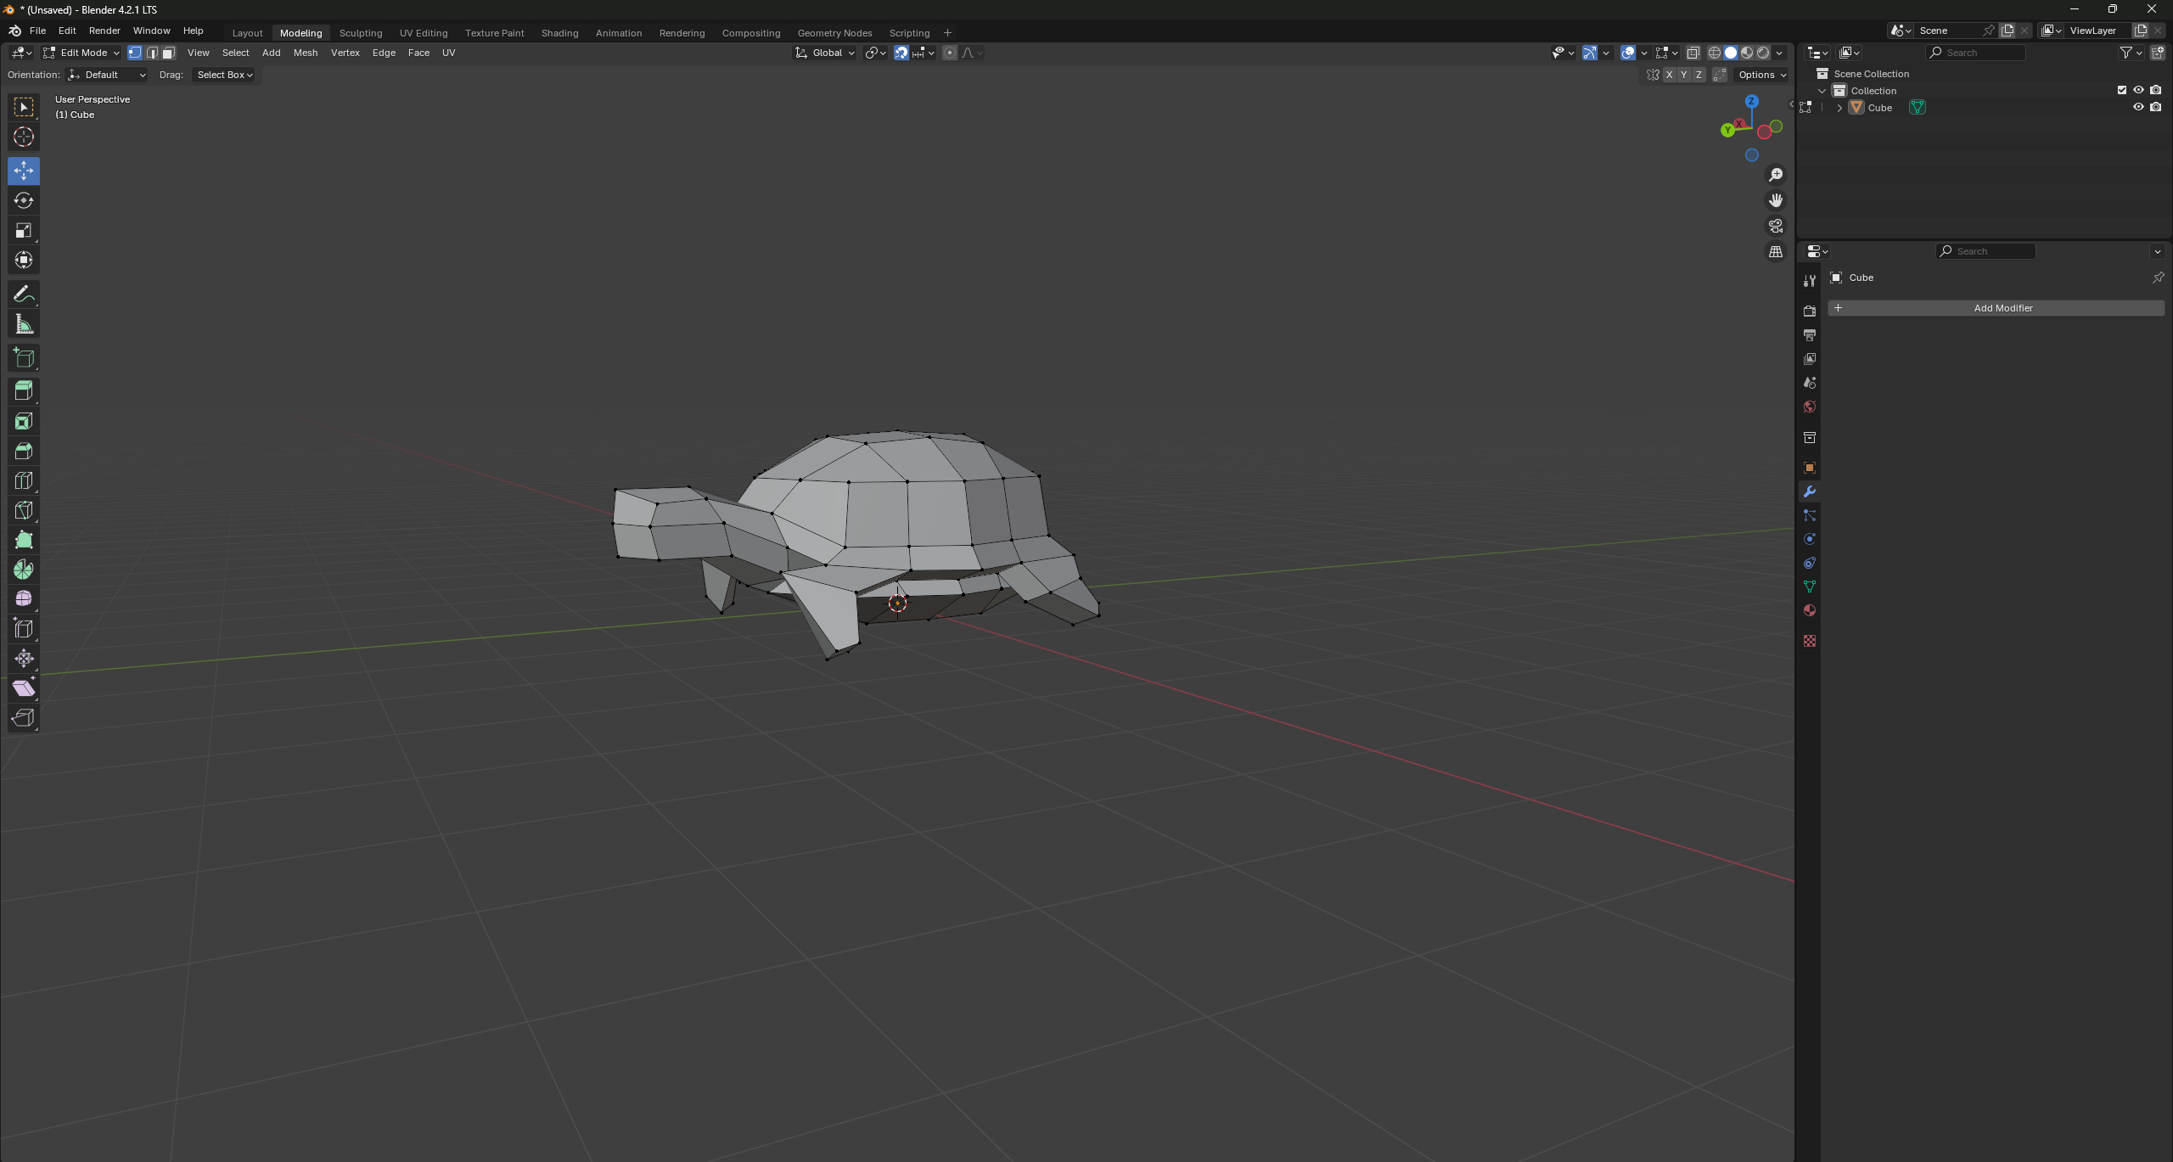
Task: Activate the Rotate tool
Action: [x=24, y=200]
